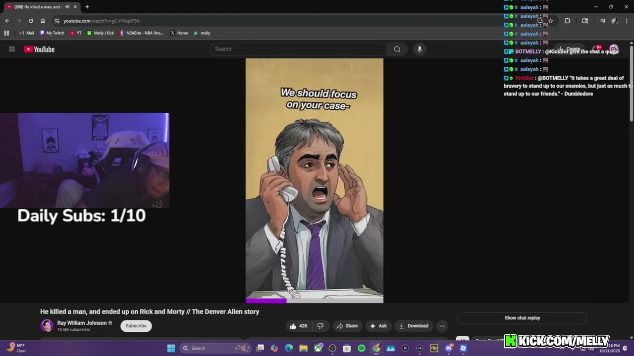Open Roblox from the taskbar

tap(463, 348)
